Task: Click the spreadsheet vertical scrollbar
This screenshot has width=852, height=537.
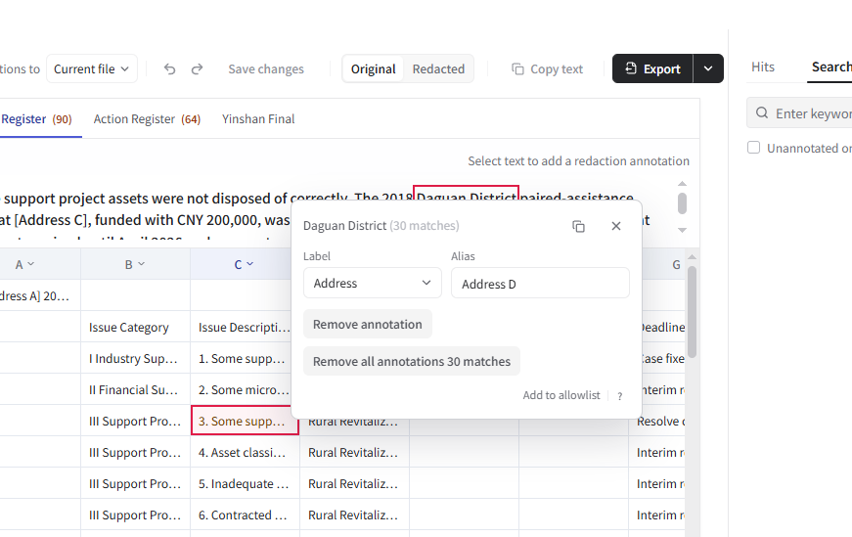Action: (692, 311)
